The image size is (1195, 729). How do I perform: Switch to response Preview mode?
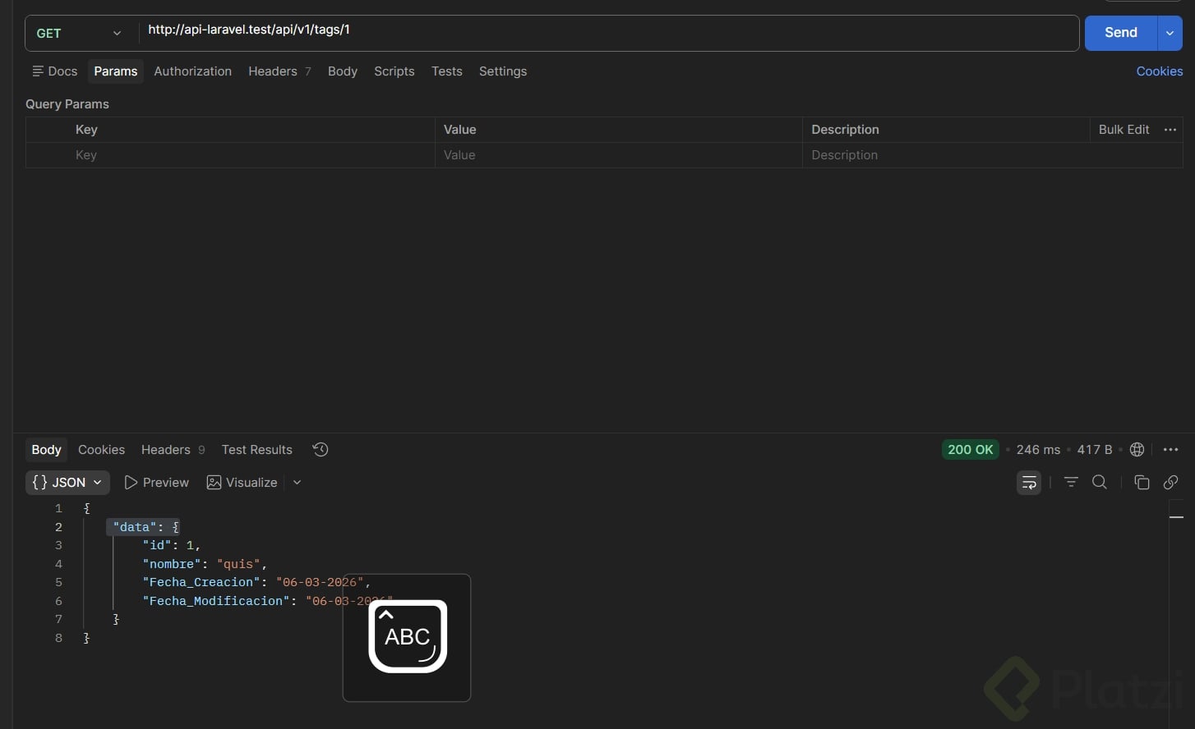[157, 483]
